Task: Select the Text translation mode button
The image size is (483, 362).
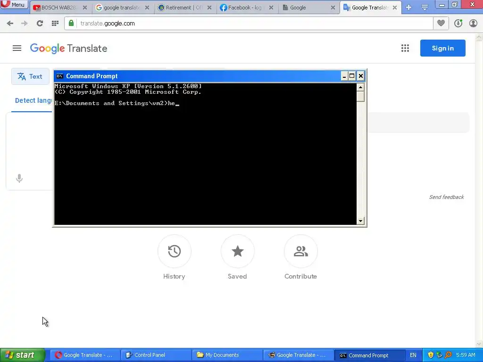Action: point(30,76)
